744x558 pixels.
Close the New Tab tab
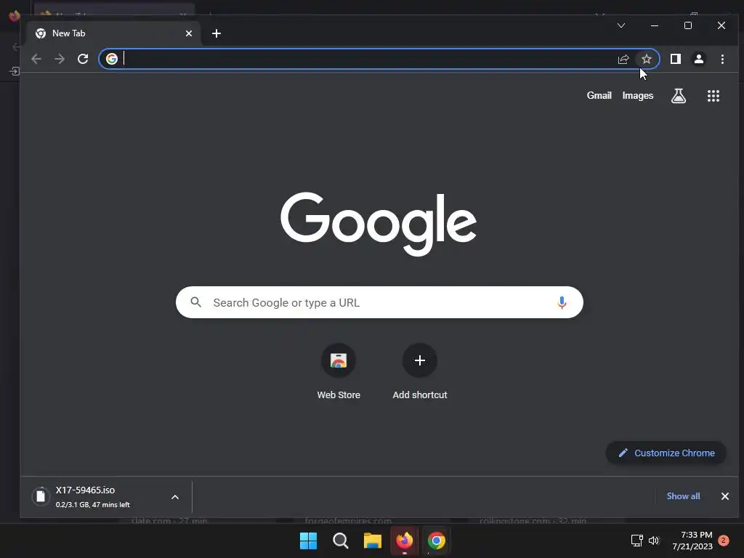pyautogui.click(x=189, y=33)
